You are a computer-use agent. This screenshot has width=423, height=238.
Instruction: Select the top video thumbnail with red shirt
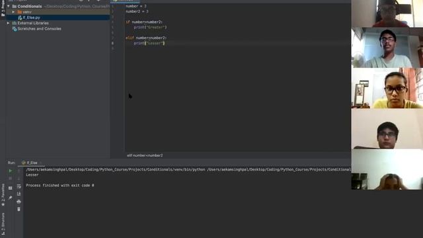pyautogui.click(x=387, y=13)
